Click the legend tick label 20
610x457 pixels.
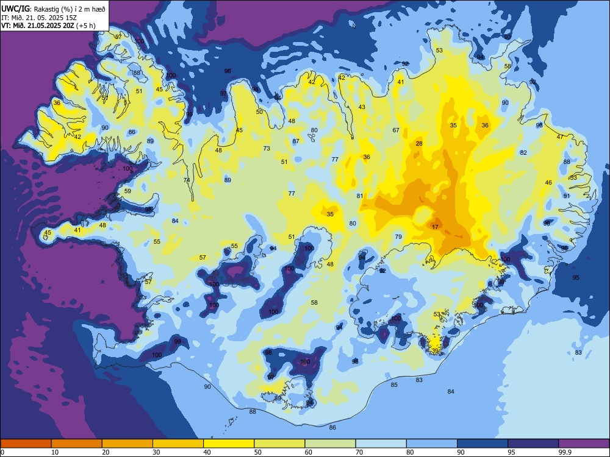click(x=106, y=452)
